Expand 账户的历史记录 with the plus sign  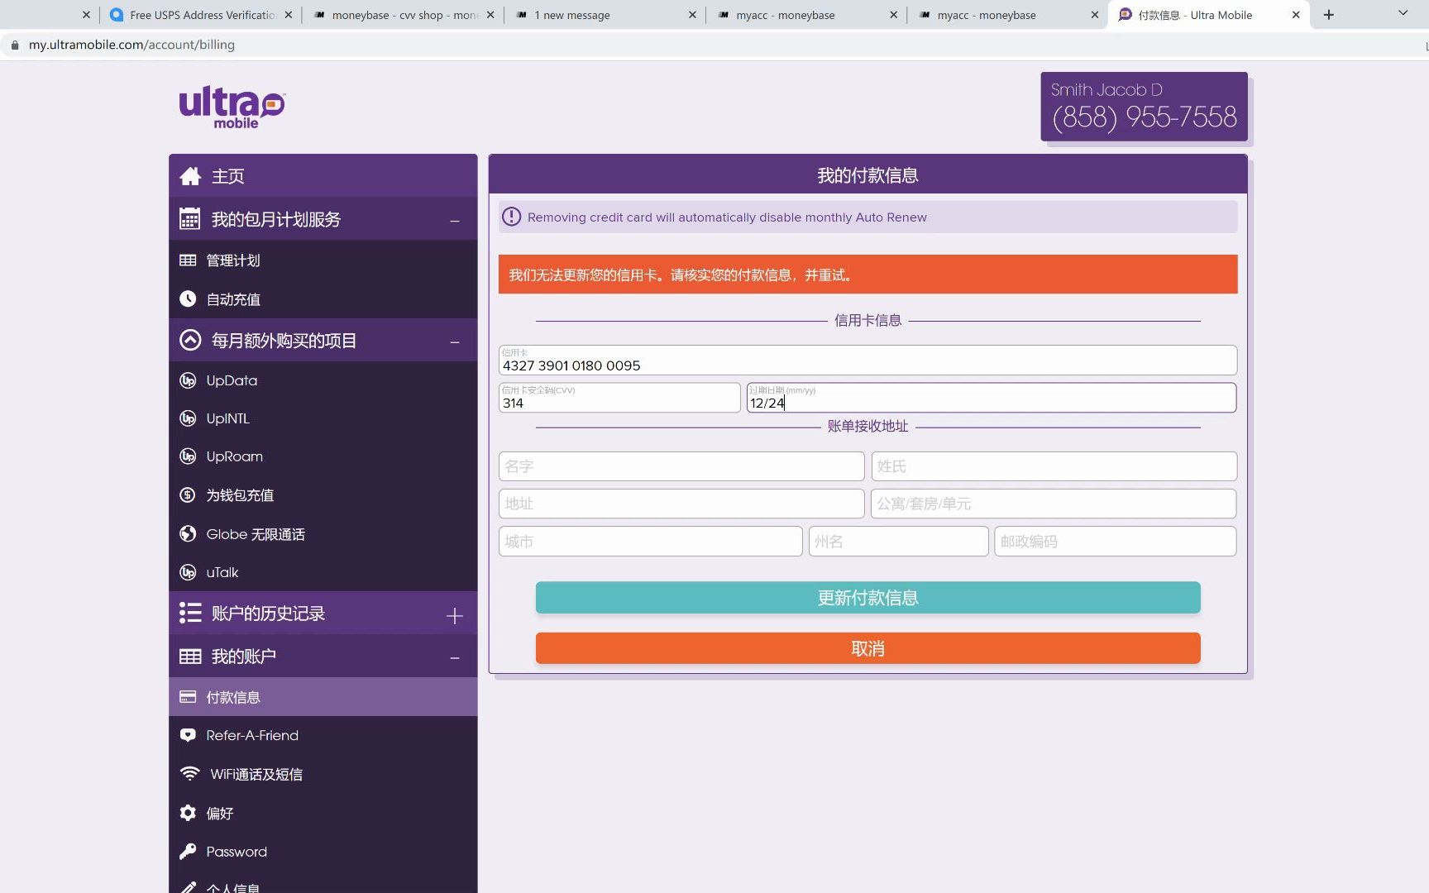coord(455,615)
